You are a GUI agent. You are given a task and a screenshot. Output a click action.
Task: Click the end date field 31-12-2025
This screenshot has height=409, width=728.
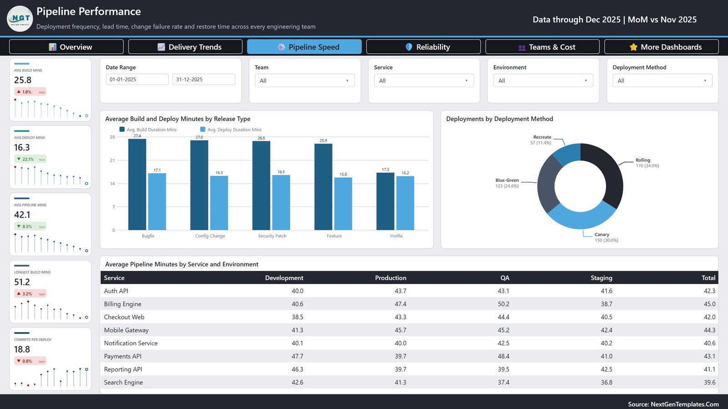204,79
